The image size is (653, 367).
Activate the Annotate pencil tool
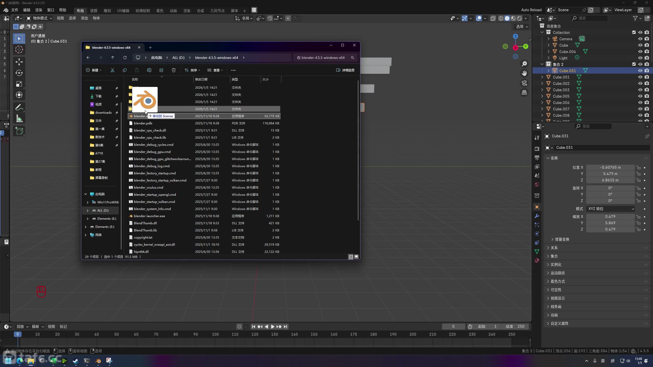pos(19,108)
